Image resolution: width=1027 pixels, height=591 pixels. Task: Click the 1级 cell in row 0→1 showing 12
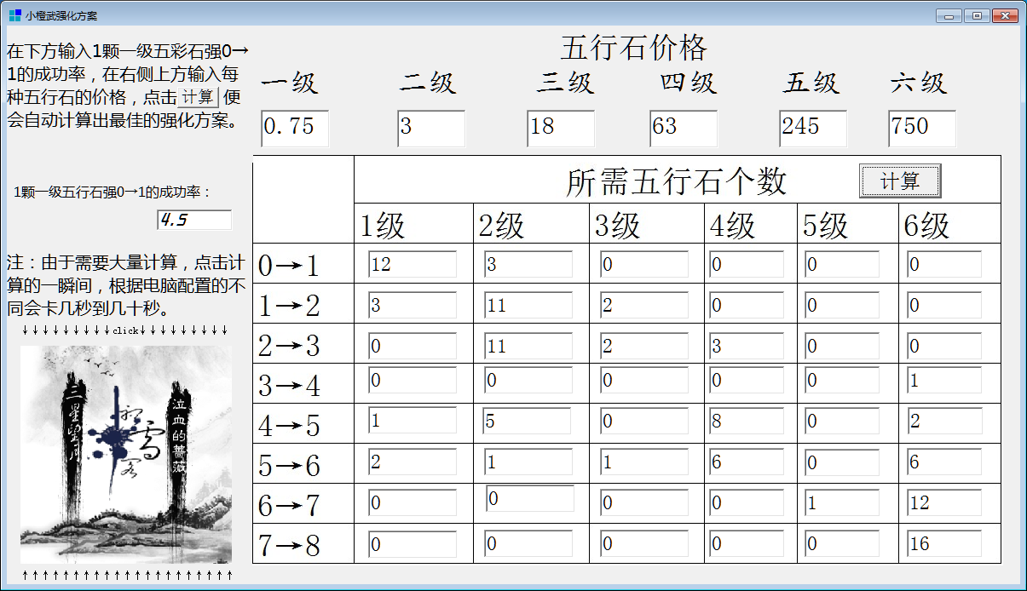tap(413, 264)
